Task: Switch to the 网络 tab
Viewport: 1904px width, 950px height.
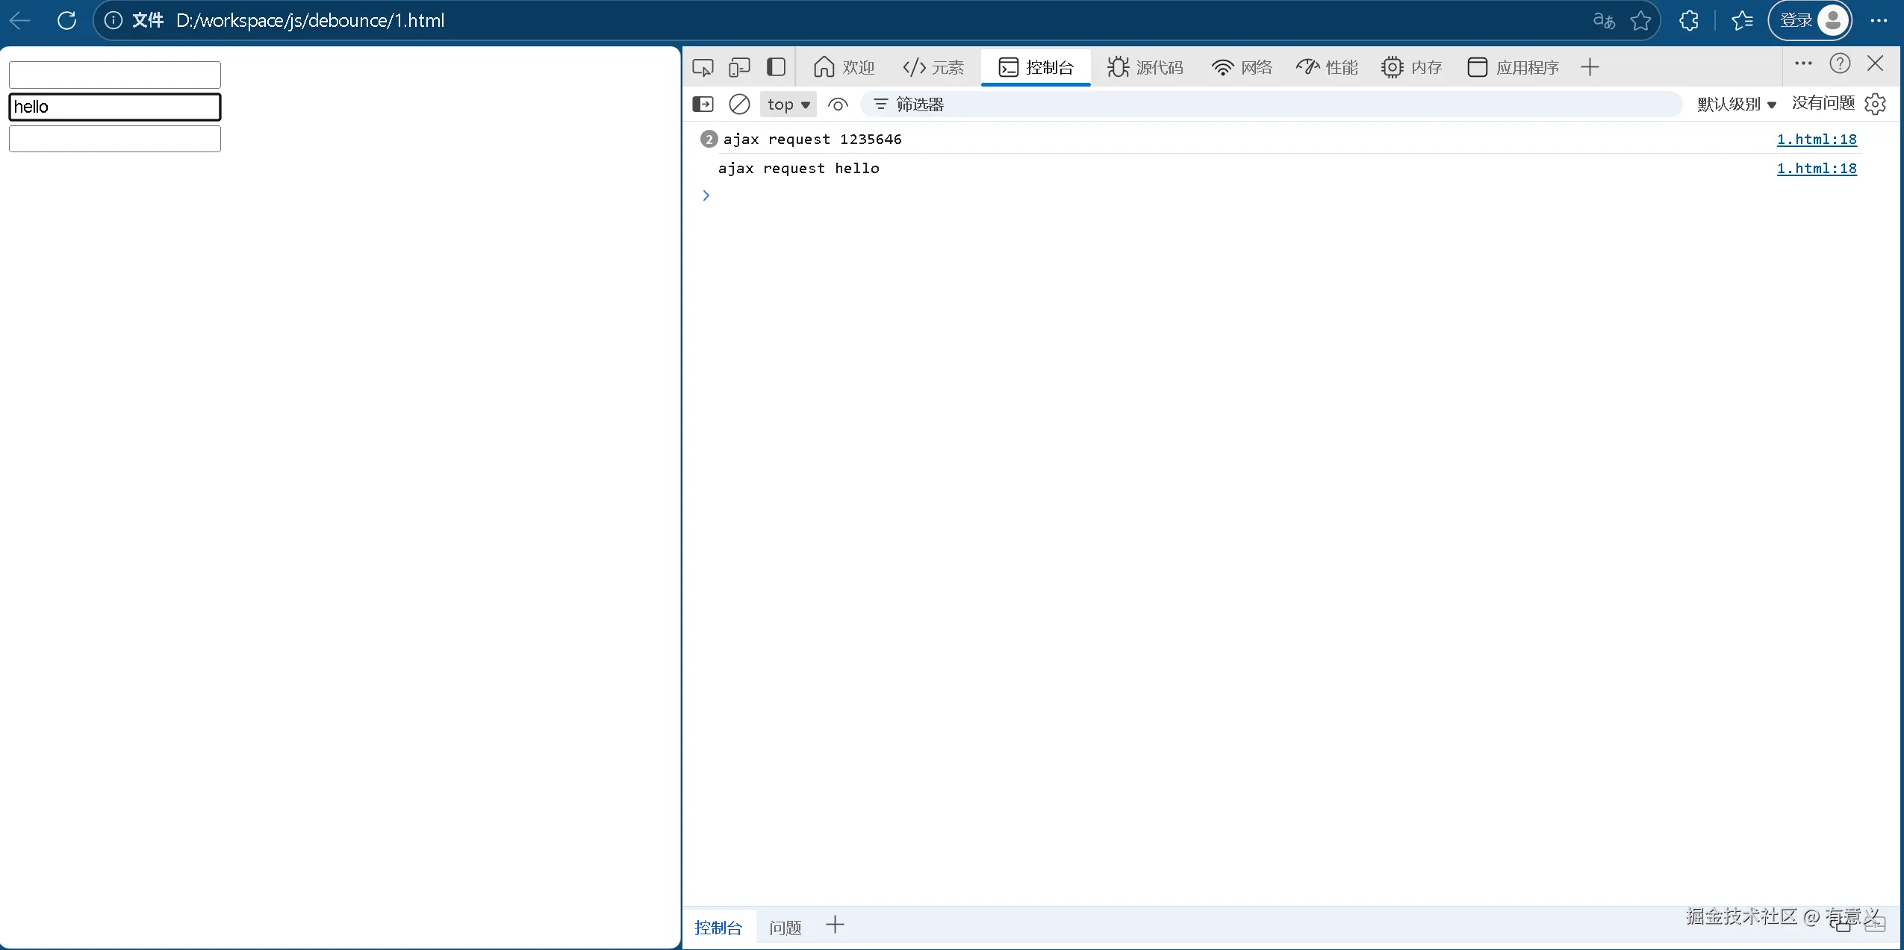Action: tap(1242, 68)
